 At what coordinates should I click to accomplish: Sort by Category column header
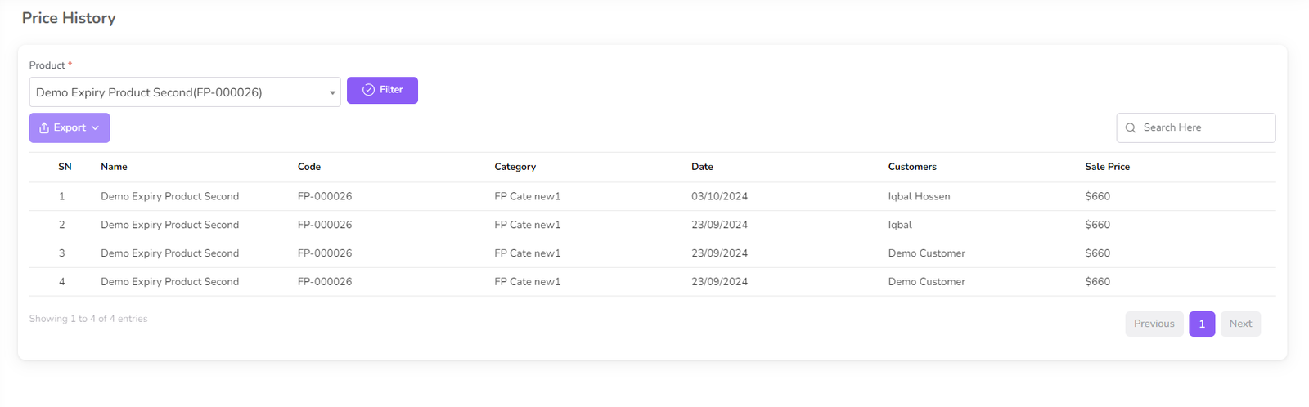click(x=515, y=167)
